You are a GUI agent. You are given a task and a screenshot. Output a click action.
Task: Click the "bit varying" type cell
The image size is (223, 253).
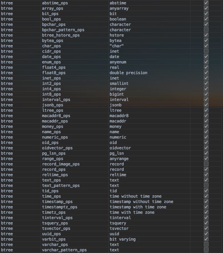(x=122, y=239)
